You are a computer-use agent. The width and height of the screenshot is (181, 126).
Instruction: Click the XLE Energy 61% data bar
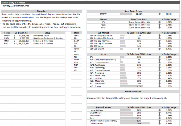pyautogui.click(x=132, y=86)
